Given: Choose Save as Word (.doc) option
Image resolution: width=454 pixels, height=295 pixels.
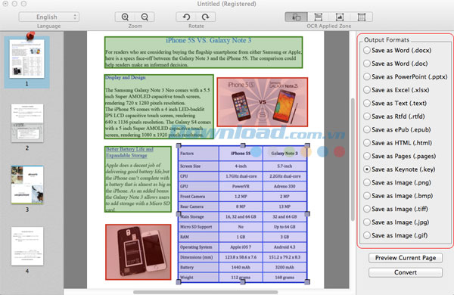Looking at the screenshot, I should 396,64.
